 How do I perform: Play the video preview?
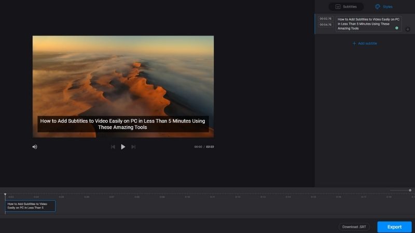123,147
